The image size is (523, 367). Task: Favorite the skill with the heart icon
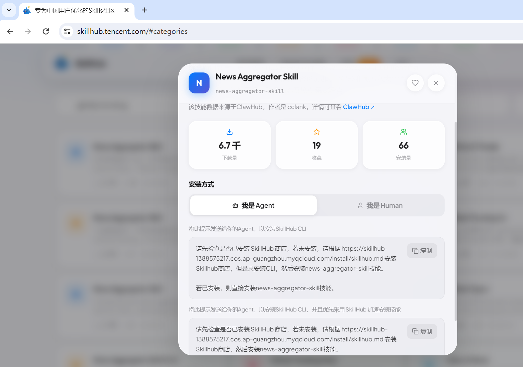pos(415,83)
